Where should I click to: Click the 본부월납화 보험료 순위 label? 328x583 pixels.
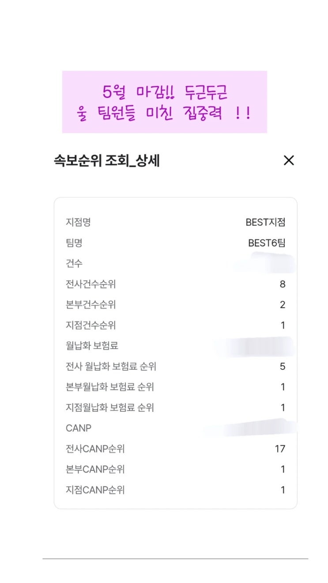click(x=109, y=387)
